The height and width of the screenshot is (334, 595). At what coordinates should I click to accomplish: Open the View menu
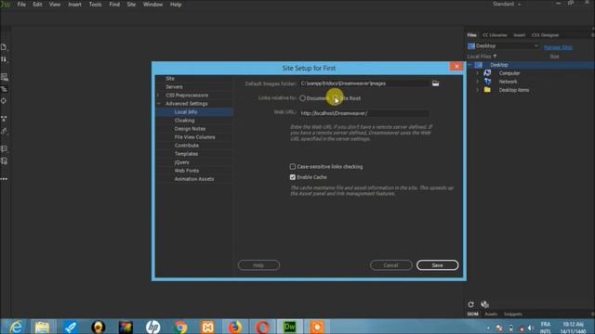55,5
